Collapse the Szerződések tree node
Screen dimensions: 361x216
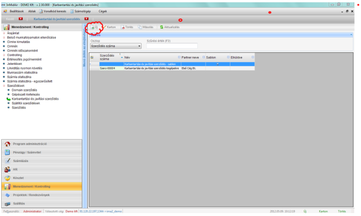tap(4, 86)
